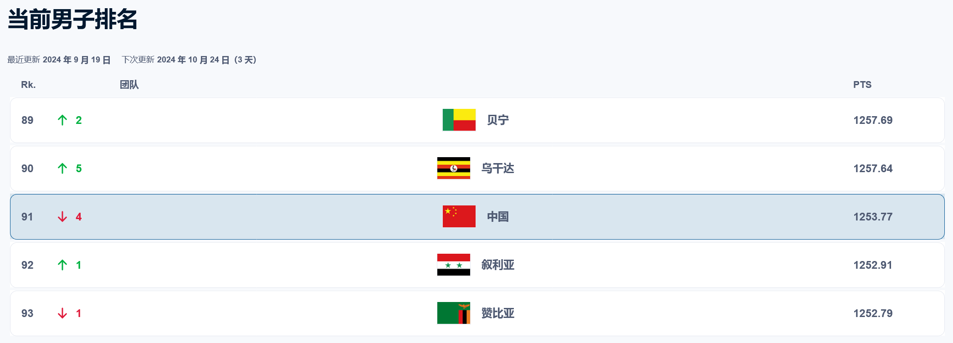Click the Zambia flag icon
The image size is (953, 343).
[453, 313]
